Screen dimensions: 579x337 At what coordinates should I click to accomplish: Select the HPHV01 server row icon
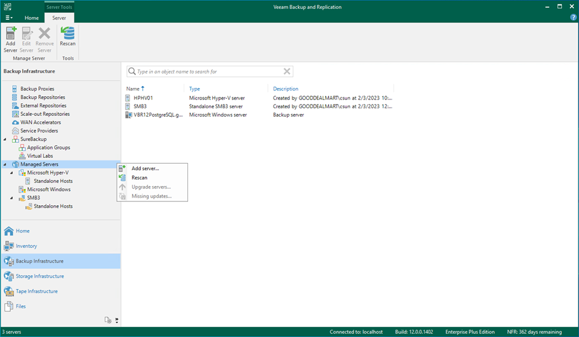[128, 97]
